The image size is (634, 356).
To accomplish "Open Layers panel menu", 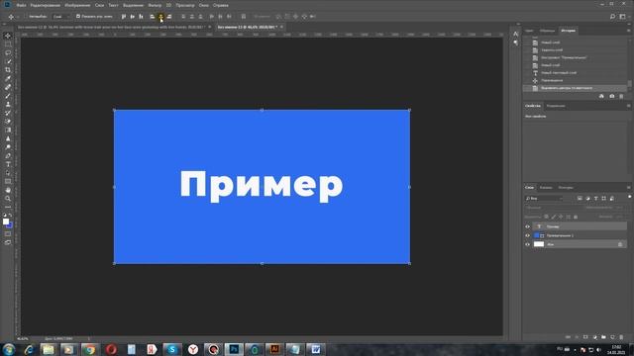I will pos(628,187).
